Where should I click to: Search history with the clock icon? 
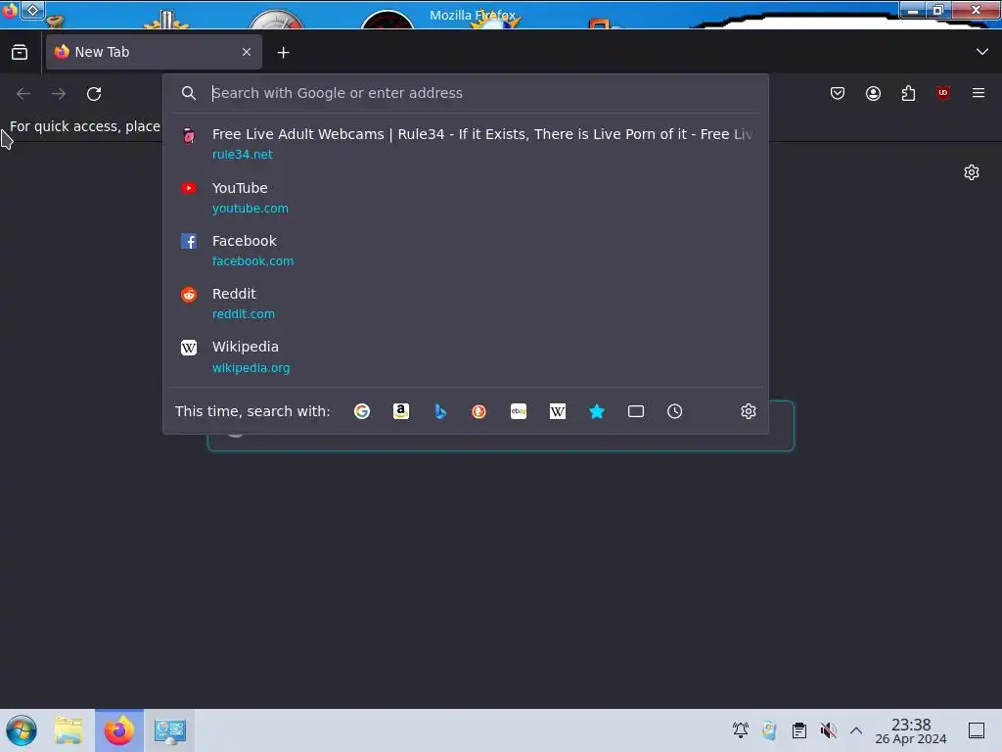click(x=674, y=411)
